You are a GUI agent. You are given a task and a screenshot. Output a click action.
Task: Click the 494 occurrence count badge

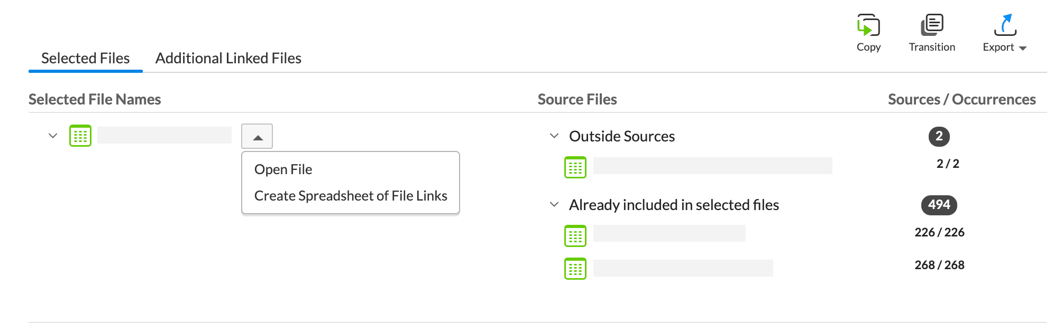coord(940,206)
